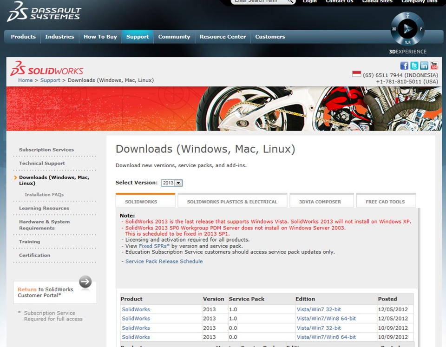Click the motorcycle banner image
Viewport: 446px width, 347px height.
pyautogui.click(x=224, y=109)
